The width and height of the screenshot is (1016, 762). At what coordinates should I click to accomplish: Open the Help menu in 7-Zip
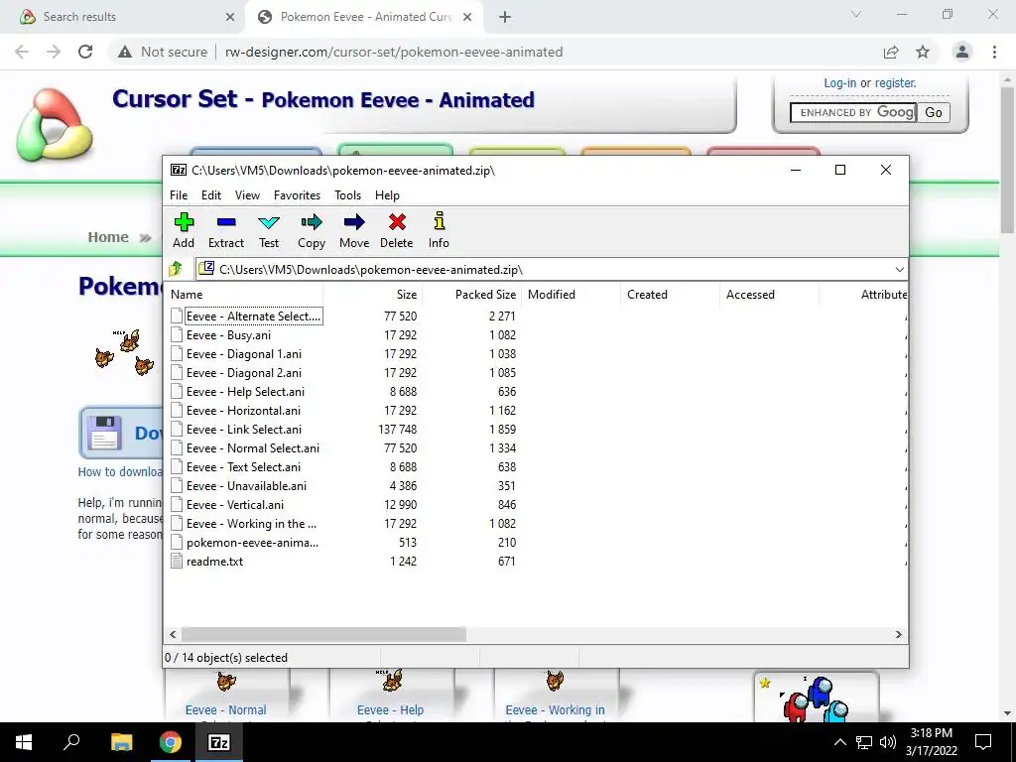pyautogui.click(x=387, y=195)
